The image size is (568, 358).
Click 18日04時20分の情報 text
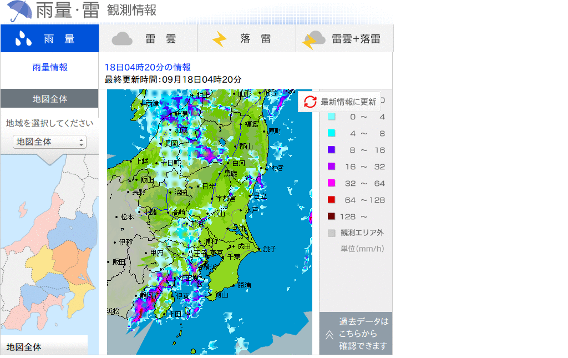(x=148, y=67)
